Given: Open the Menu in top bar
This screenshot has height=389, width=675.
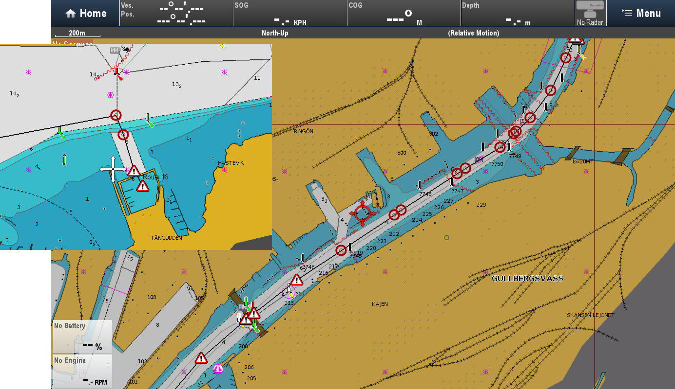Looking at the screenshot, I should pos(641,13).
